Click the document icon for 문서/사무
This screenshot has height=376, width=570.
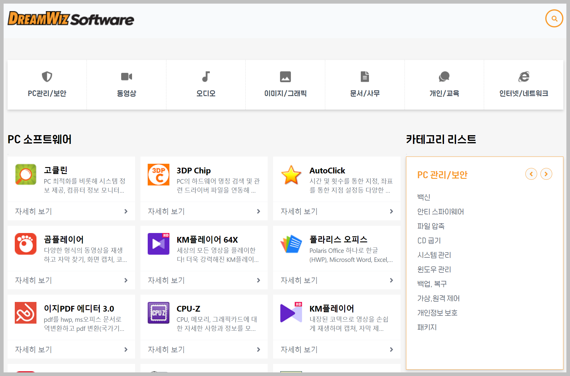[x=365, y=77]
